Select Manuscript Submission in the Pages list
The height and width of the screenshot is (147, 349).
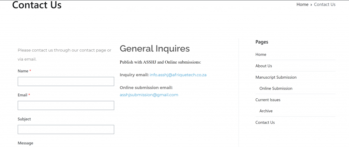tap(276, 77)
